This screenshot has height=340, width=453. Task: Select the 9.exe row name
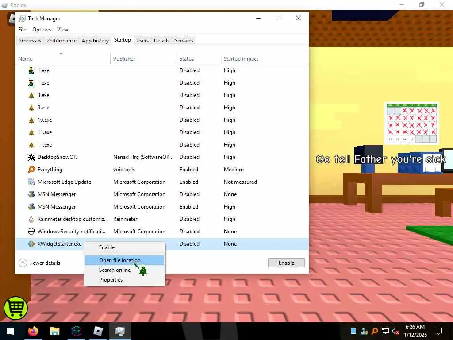43,108
